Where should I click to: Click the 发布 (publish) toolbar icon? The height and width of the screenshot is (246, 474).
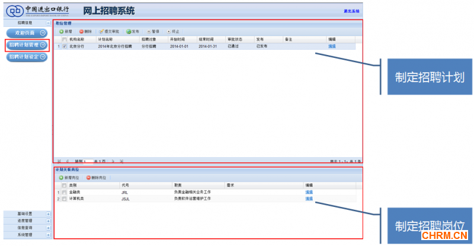129,31
